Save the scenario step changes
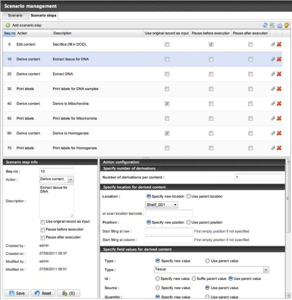292x300 pixels. [17, 293]
